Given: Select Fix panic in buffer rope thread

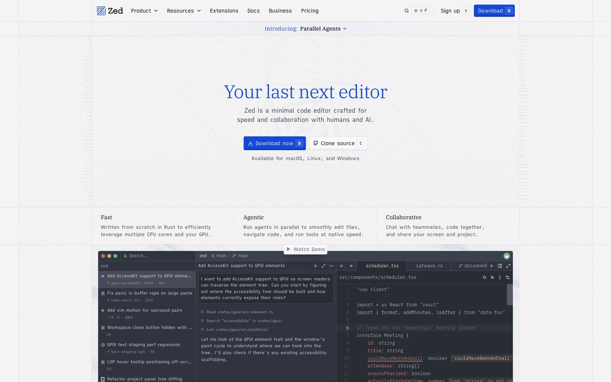Looking at the screenshot, I should [147, 296].
